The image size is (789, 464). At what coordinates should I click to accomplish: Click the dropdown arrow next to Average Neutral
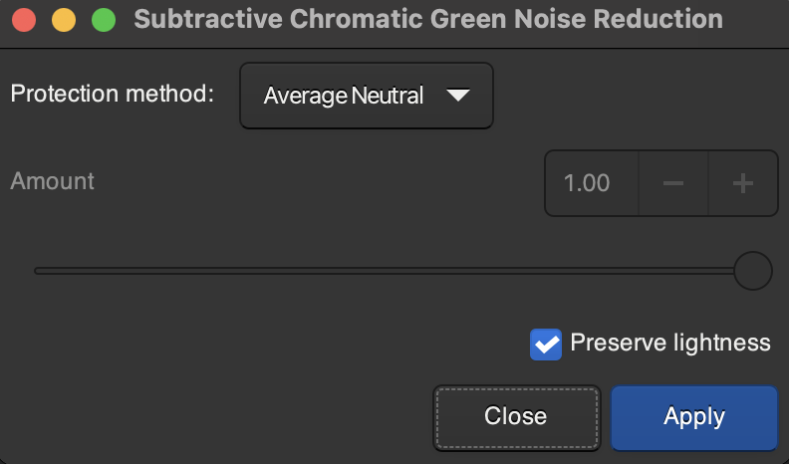tap(457, 96)
